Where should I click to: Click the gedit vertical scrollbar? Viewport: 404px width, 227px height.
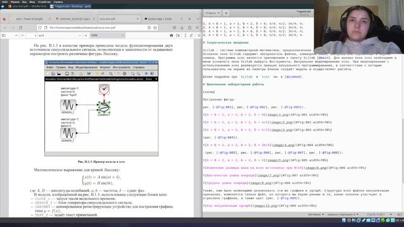coord(403,151)
